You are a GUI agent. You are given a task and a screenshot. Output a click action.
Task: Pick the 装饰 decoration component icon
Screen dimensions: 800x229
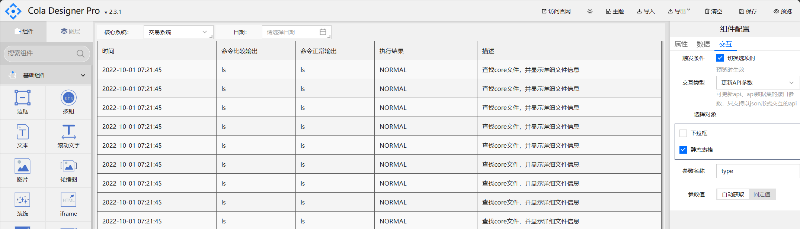click(x=22, y=200)
